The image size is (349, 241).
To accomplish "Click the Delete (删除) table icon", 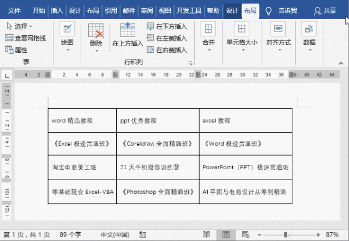I will point(96,30).
